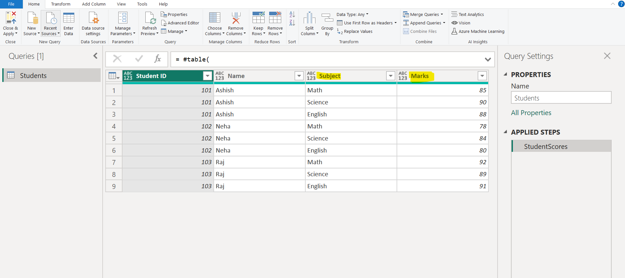Click the Close & Apply icon

10,18
